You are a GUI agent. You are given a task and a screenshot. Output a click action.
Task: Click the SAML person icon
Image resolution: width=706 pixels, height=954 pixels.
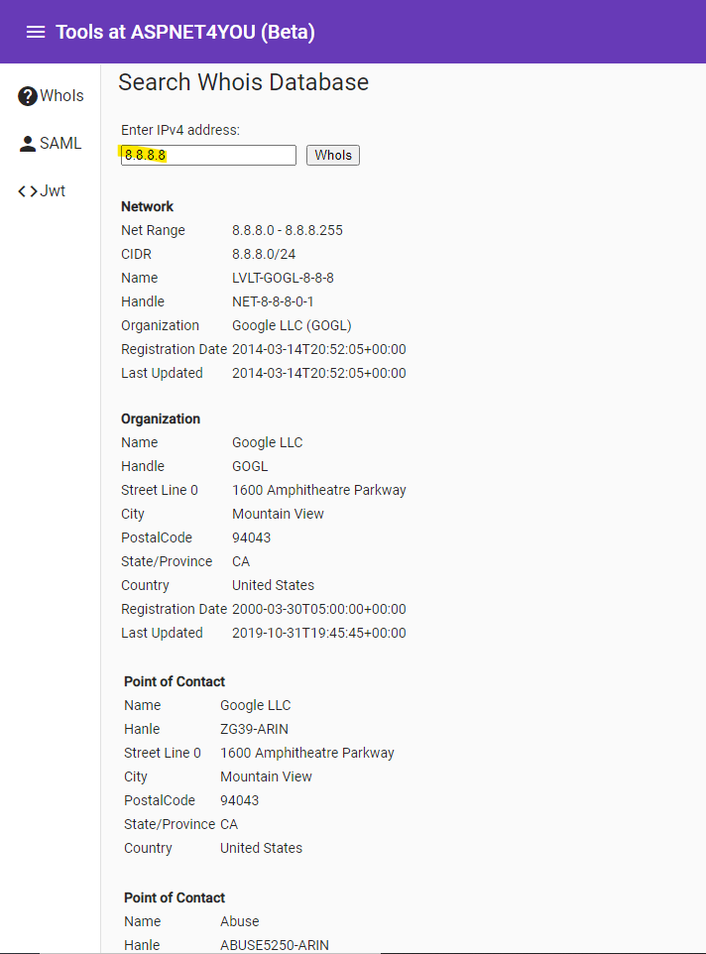(28, 144)
